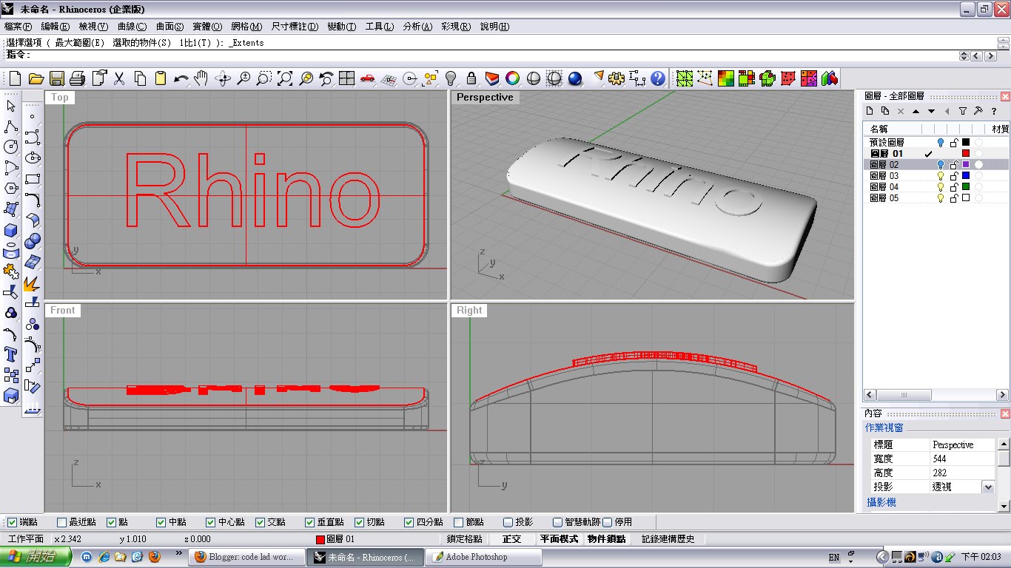Create a new layer in the Layers panel
The image size is (1011, 568).
click(x=870, y=111)
